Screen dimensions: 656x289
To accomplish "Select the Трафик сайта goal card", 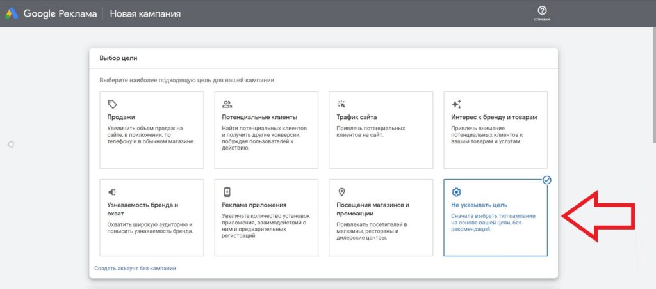I will tap(381, 130).
